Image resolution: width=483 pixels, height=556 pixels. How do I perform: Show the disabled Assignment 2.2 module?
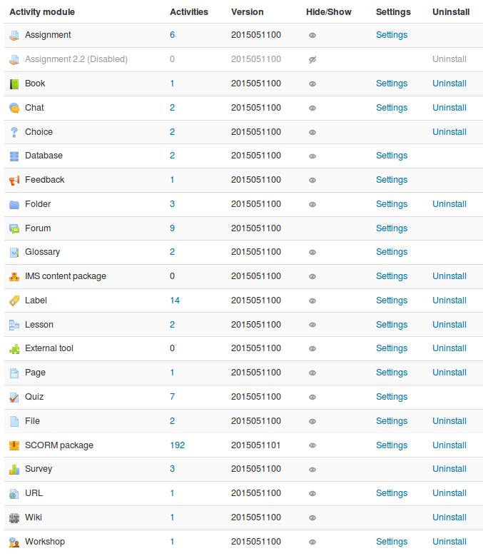pyautogui.click(x=312, y=59)
